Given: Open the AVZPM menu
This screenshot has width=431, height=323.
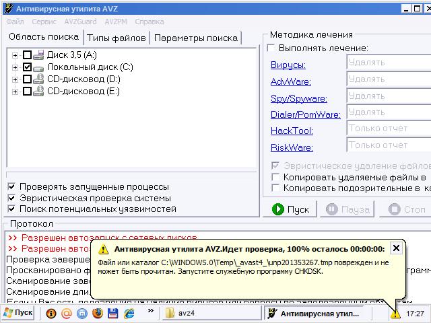Looking at the screenshot, I should pyautogui.click(x=116, y=22).
